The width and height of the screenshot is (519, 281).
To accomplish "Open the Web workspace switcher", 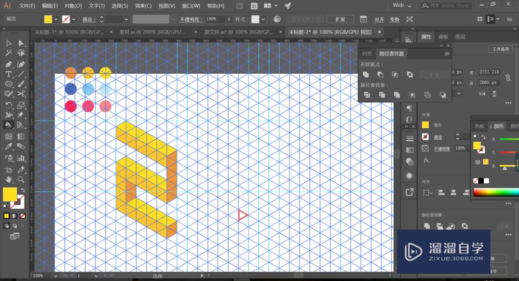I will pyautogui.click(x=402, y=5).
